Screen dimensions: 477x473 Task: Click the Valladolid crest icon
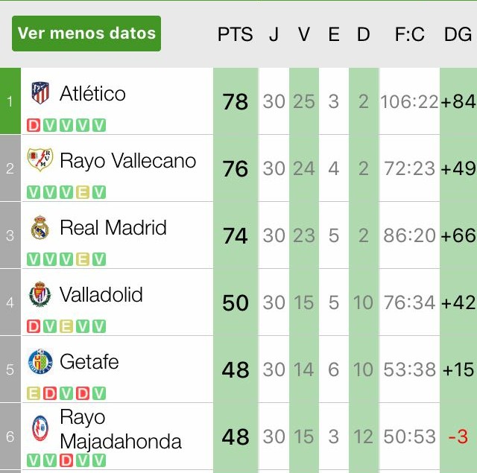[x=40, y=295]
